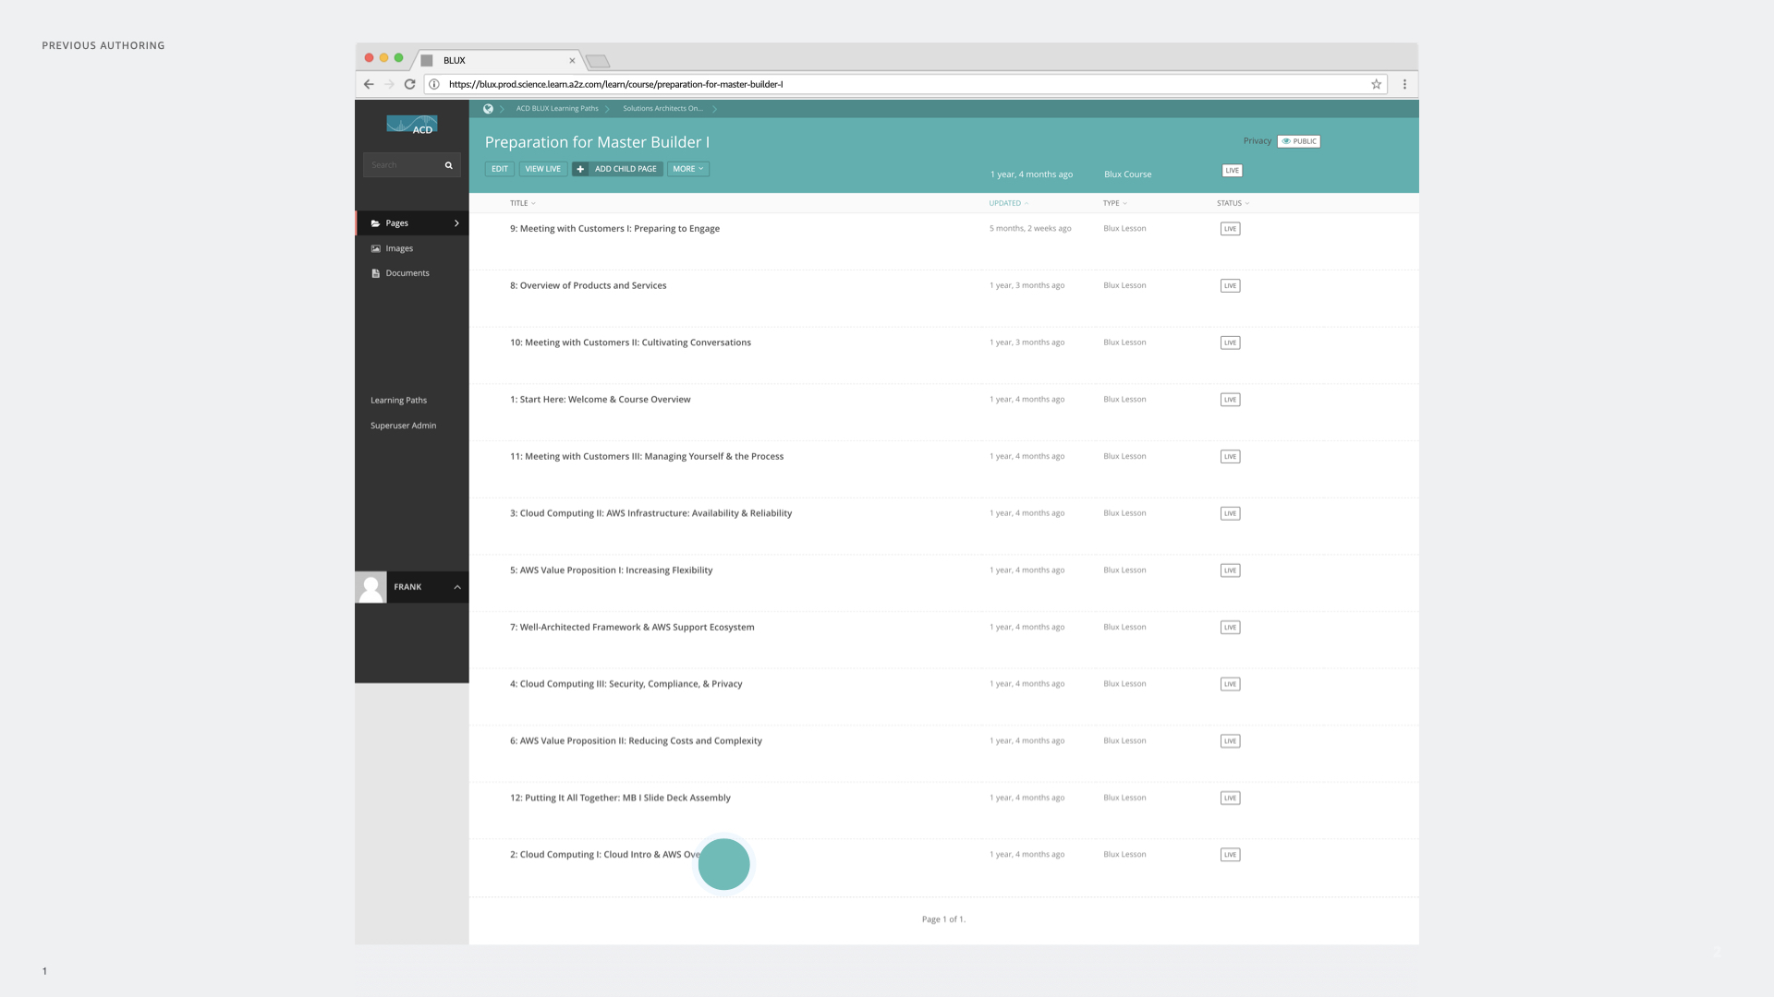Image resolution: width=1774 pixels, height=997 pixels.
Task: Click LIVE badge for lesson 9 row
Action: [x=1230, y=229]
